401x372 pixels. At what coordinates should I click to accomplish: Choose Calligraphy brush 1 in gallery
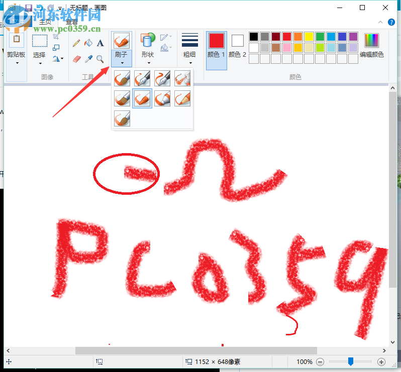click(142, 78)
